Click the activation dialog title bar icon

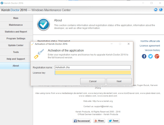pos(33,44)
